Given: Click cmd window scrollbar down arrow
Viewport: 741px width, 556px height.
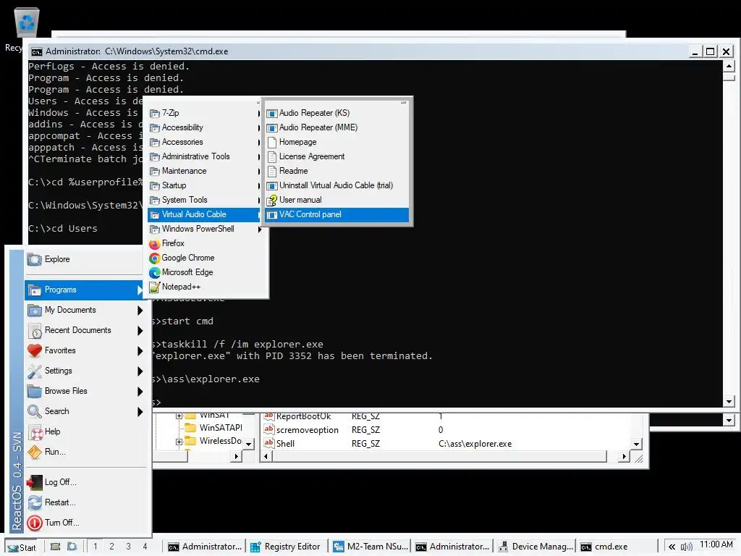Looking at the screenshot, I should click(729, 401).
